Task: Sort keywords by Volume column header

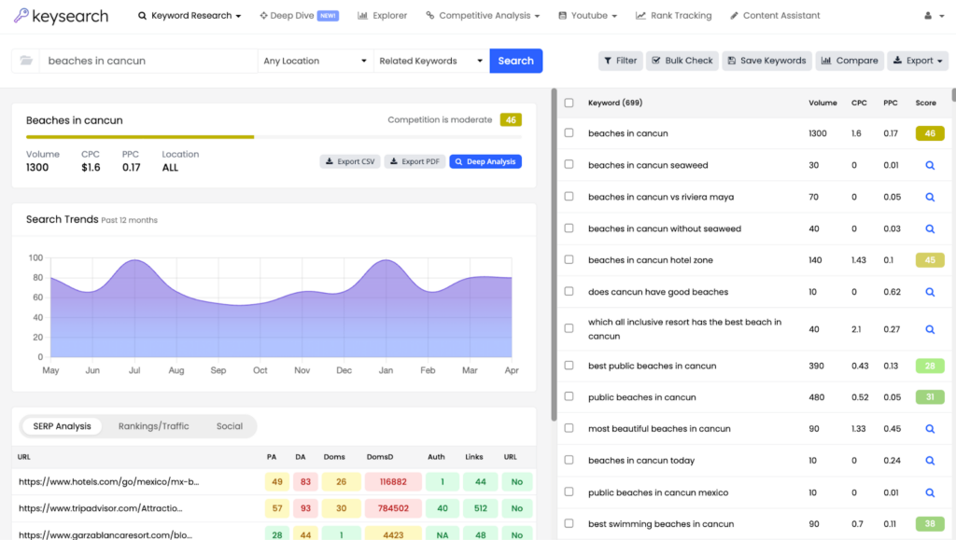Action: (822, 103)
